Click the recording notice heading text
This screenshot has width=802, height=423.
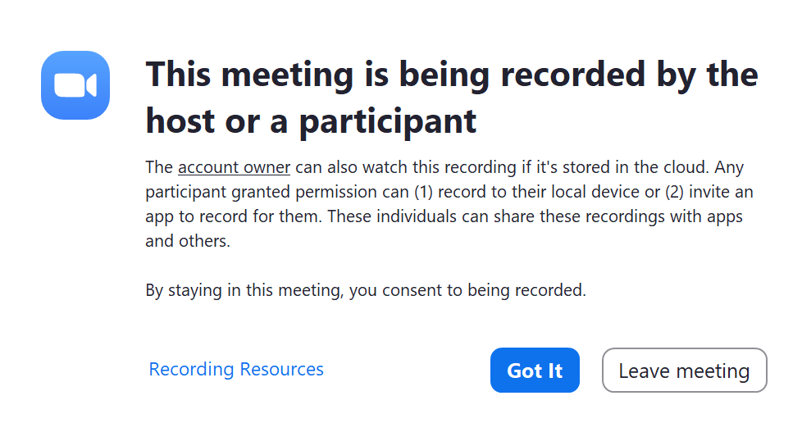tap(452, 98)
